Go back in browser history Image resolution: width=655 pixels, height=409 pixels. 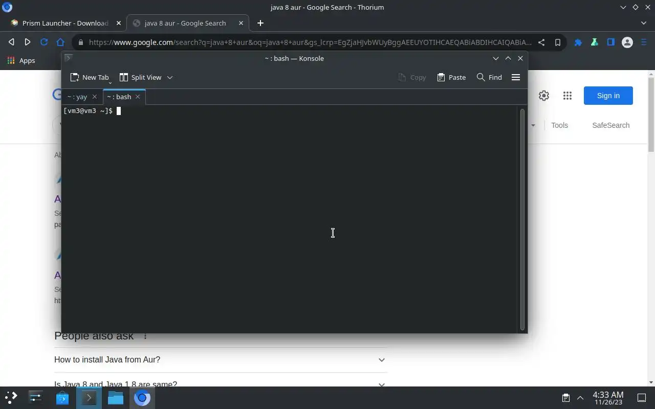tap(11, 42)
